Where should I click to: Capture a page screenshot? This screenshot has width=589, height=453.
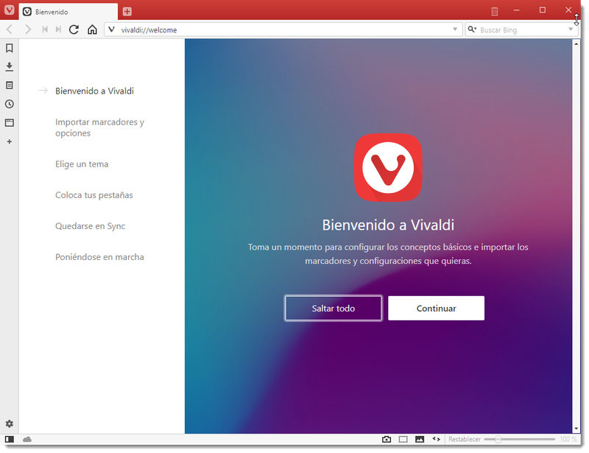click(387, 438)
